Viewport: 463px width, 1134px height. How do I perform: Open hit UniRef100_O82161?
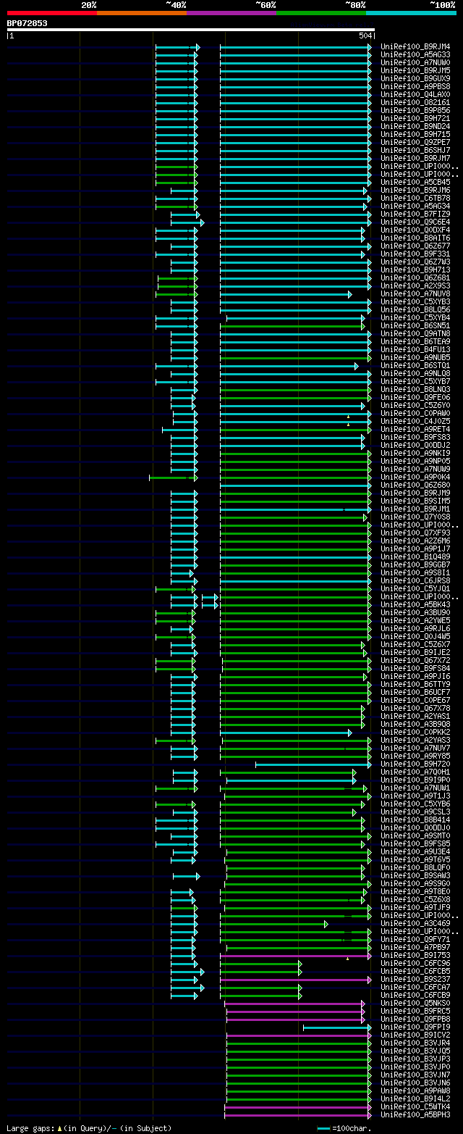[x=415, y=102]
